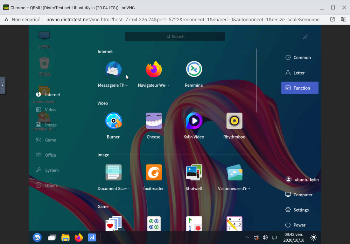
Task: Launch foxitreader PDF app
Action: point(154,177)
